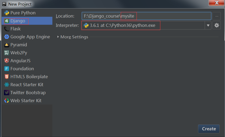
Task: Select Twitter Bootstrap project type
Action: [x=27, y=93]
